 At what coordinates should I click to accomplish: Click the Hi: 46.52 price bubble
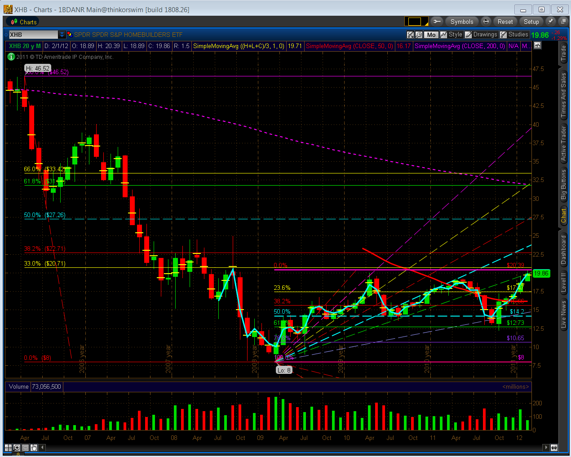click(37, 68)
